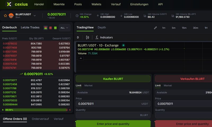The width and height of the screenshot is (212, 127).
Task: Click the 24h Volume (USDT) bar icon
Action: click(145, 16)
